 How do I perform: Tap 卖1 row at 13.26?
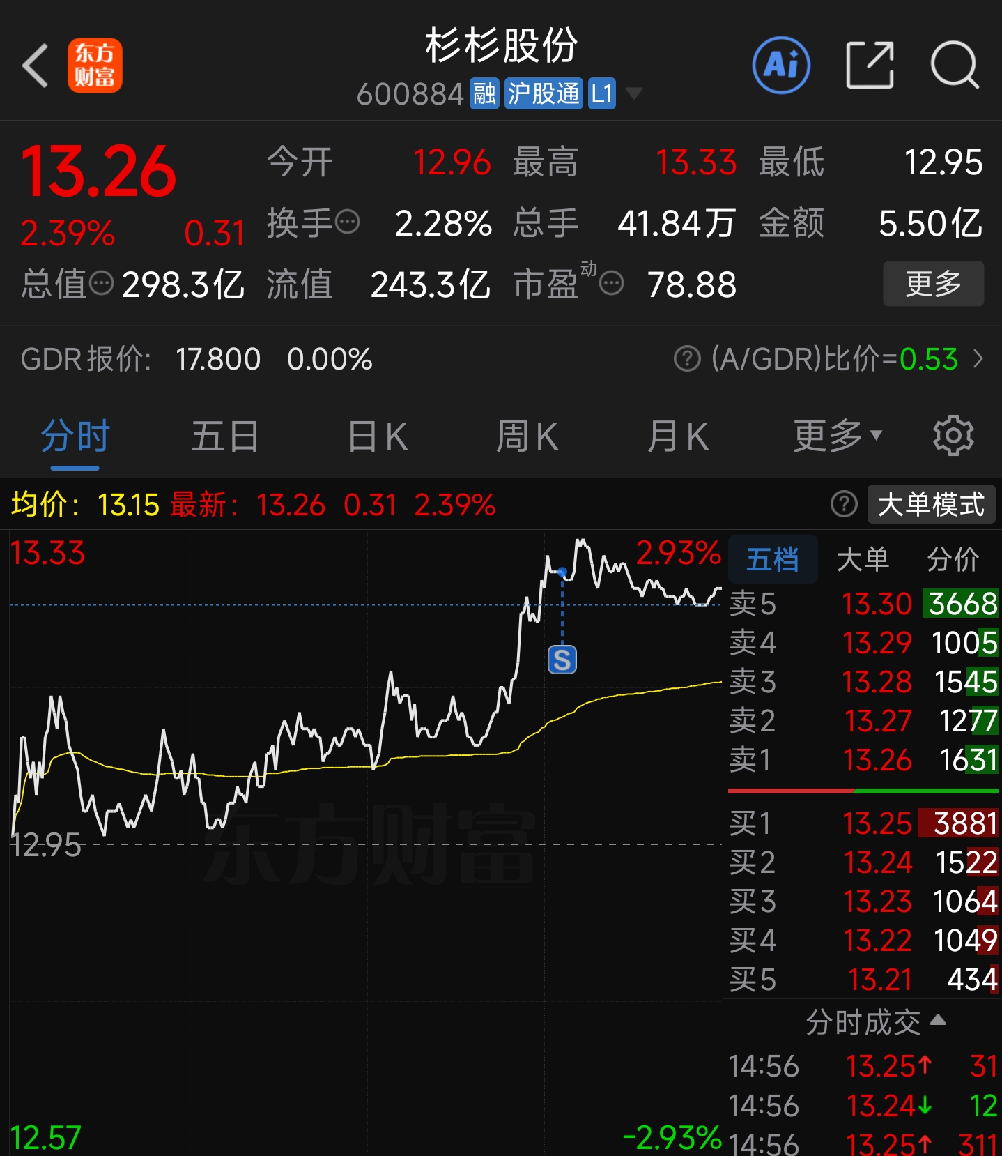(863, 760)
